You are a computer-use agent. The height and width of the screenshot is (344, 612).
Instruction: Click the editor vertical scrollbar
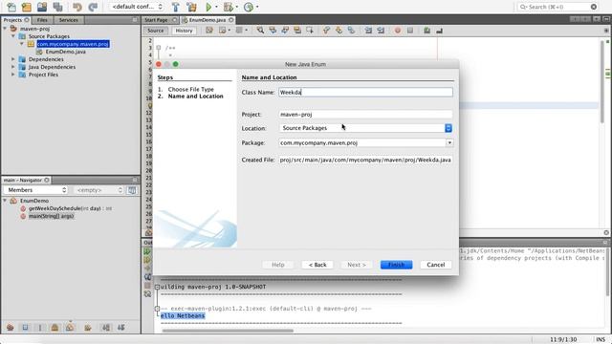click(x=602, y=82)
